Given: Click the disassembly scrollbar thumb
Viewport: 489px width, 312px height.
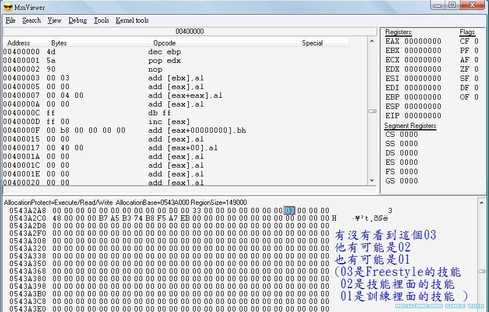Looking at the screenshot, I should point(372,111).
